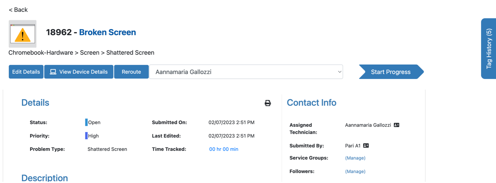
Task: Click the Description section heading
Action: tap(44, 178)
